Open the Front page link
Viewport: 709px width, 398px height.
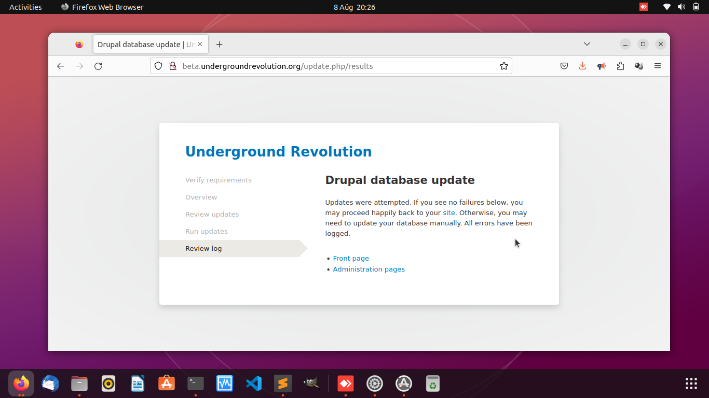[x=351, y=259]
